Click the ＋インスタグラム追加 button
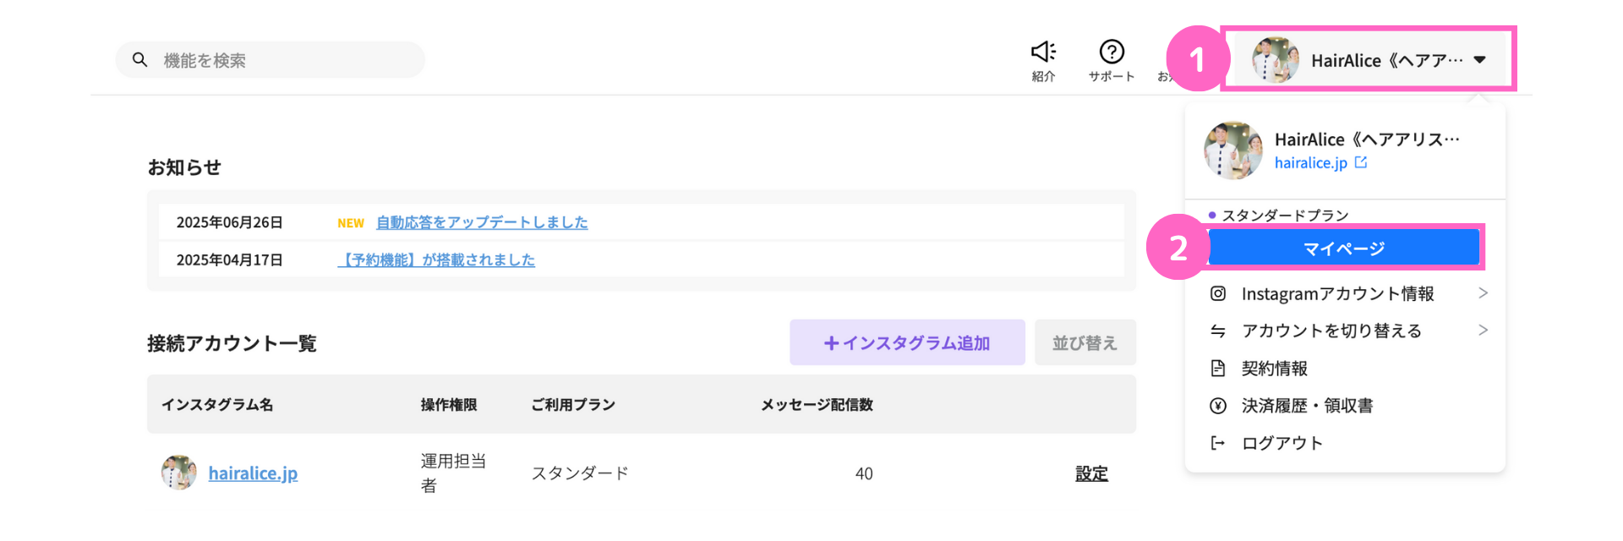 pos(907,342)
